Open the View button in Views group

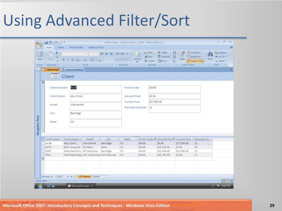tap(40, 56)
